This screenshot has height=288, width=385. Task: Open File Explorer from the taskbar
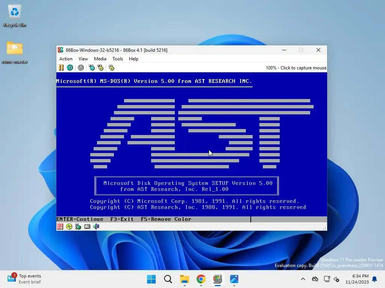[x=184, y=279]
